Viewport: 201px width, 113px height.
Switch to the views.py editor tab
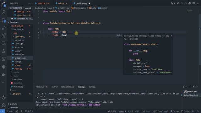coord(42,3)
